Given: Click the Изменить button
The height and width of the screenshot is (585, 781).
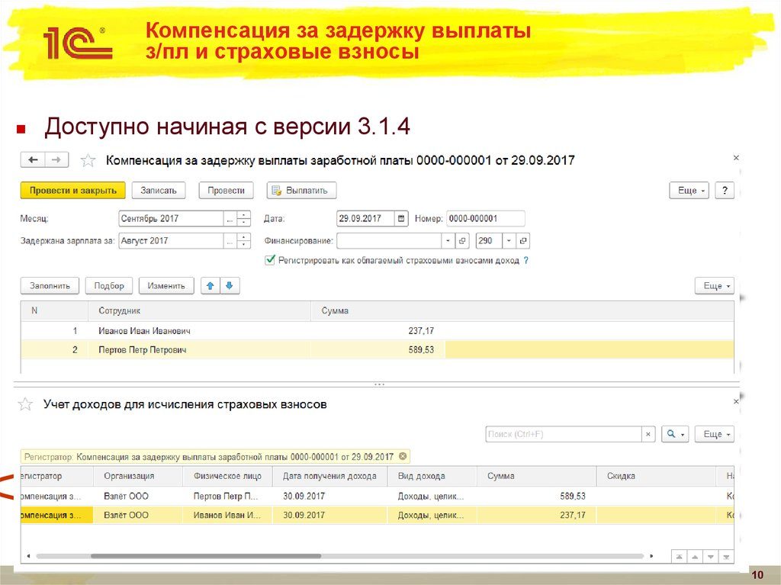Looking at the screenshot, I should tap(166, 285).
